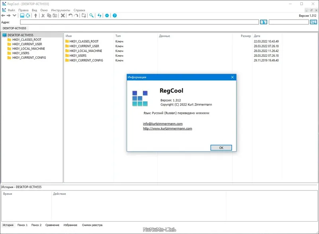
Task: Select HKEY_CURRENT_CONFIG in the left tree
Action: 29,58
